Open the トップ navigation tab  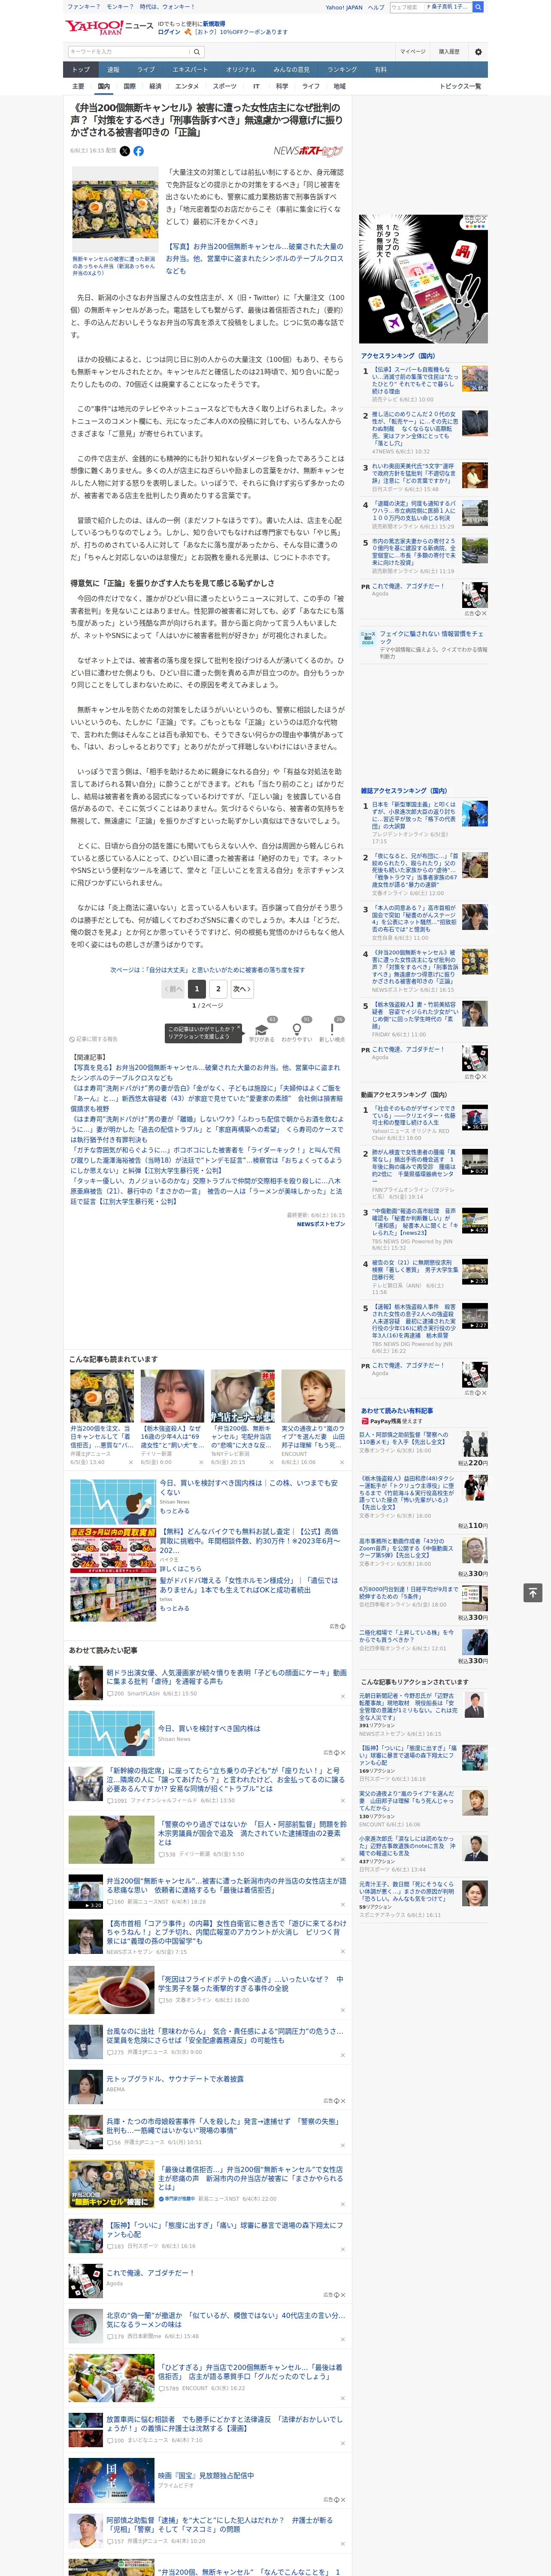tap(81, 70)
